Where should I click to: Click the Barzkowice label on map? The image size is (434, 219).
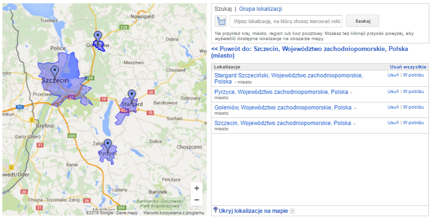point(165,102)
